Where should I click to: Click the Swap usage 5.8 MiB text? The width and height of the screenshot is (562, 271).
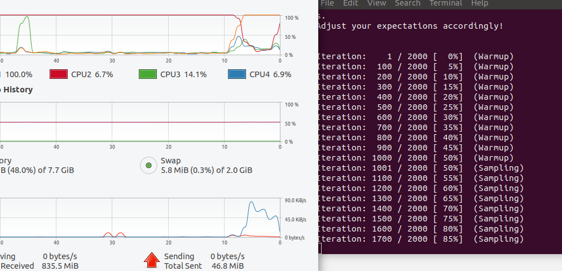click(x=206, y=170)
